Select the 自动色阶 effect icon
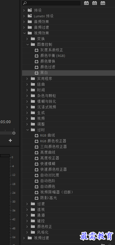Screen dimensions: 115x245 click(37, 181)
